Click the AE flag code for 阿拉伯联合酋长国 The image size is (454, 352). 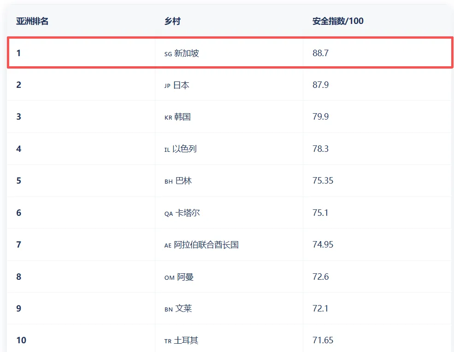point(168,246)
